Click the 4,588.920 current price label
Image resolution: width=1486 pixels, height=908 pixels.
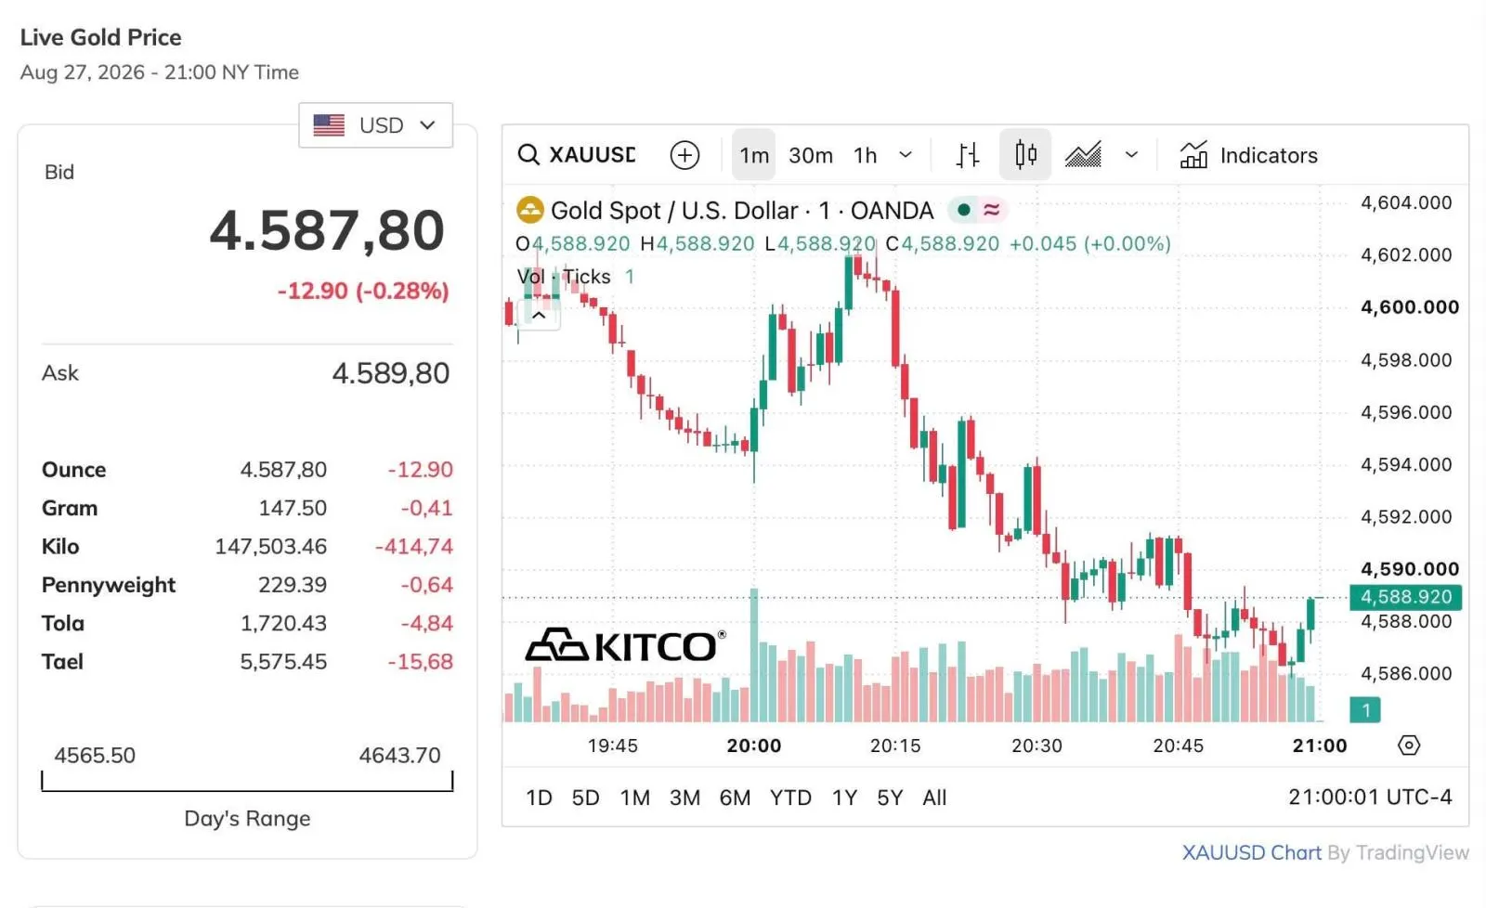point(1406,597)
